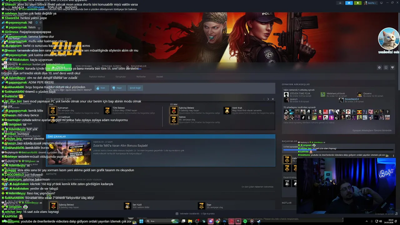Open Google Chrome from taskbar
Viewport: 400px width, 225px height.
pos(218,221)
